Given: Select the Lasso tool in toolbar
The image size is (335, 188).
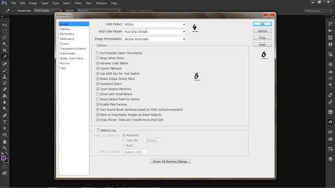Looking at the screenshot, I should click(x=5, y=38).
